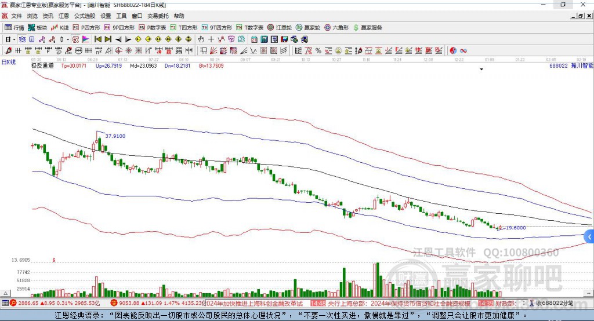Select the 六角形 hexagon tool
The image size is (594, 321).
[x=336, y=28]
